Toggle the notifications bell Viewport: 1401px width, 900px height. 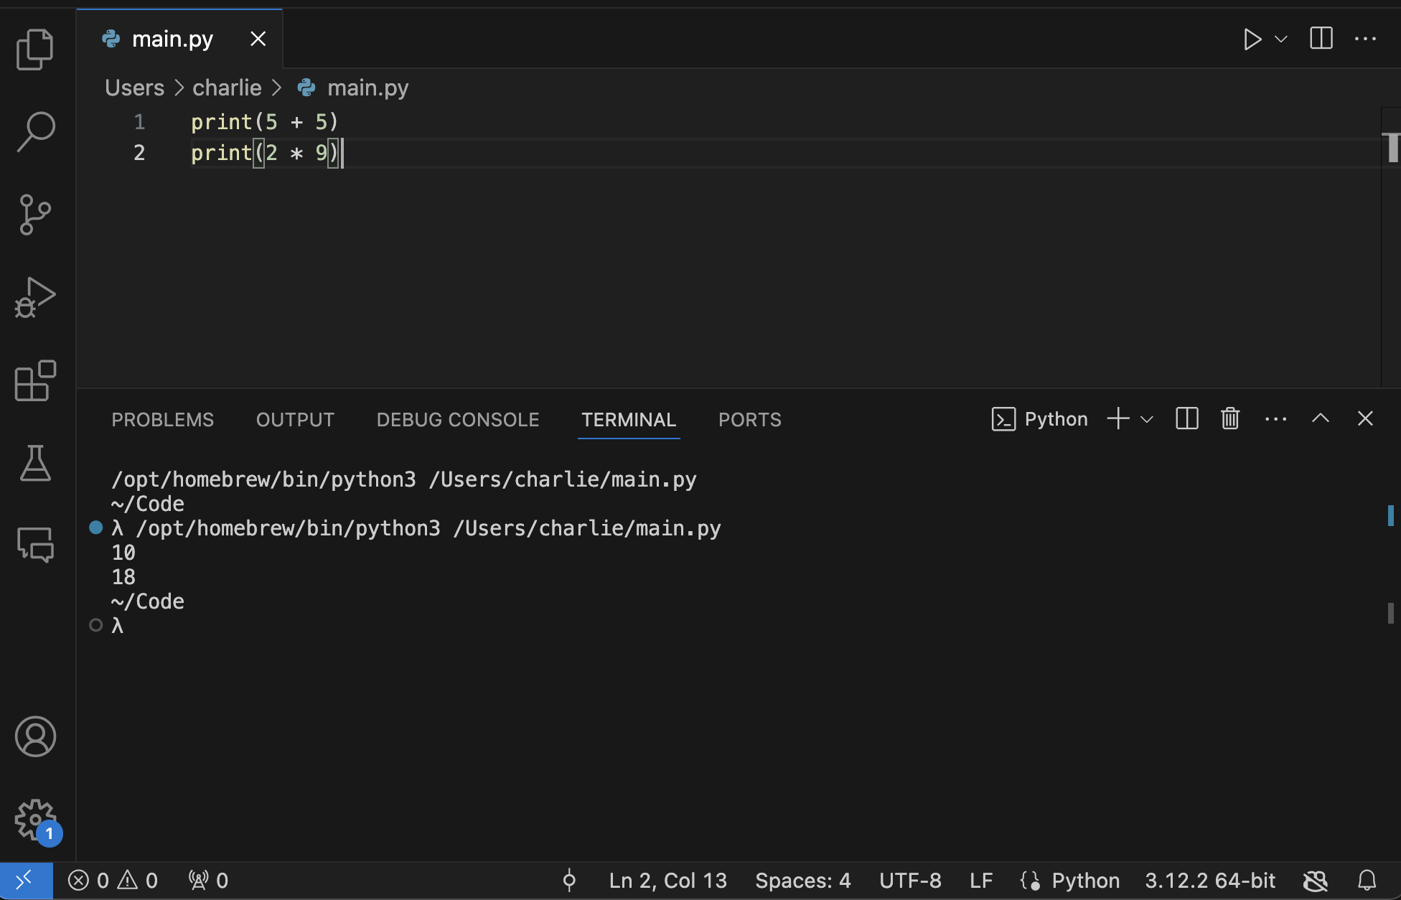click(1367, 880)
